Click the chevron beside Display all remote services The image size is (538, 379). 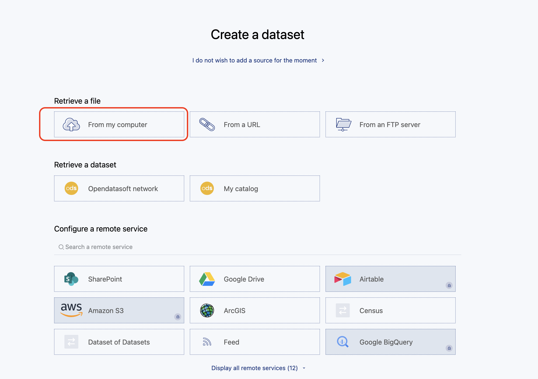tap(304, 368)
